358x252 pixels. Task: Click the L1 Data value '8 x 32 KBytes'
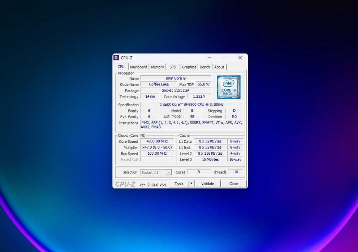pyautogui.click(x=210, y=141)
